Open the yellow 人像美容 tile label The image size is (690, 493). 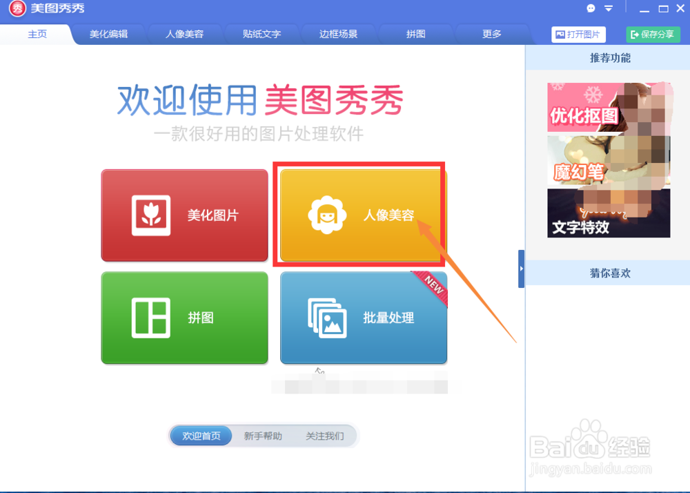388,215
